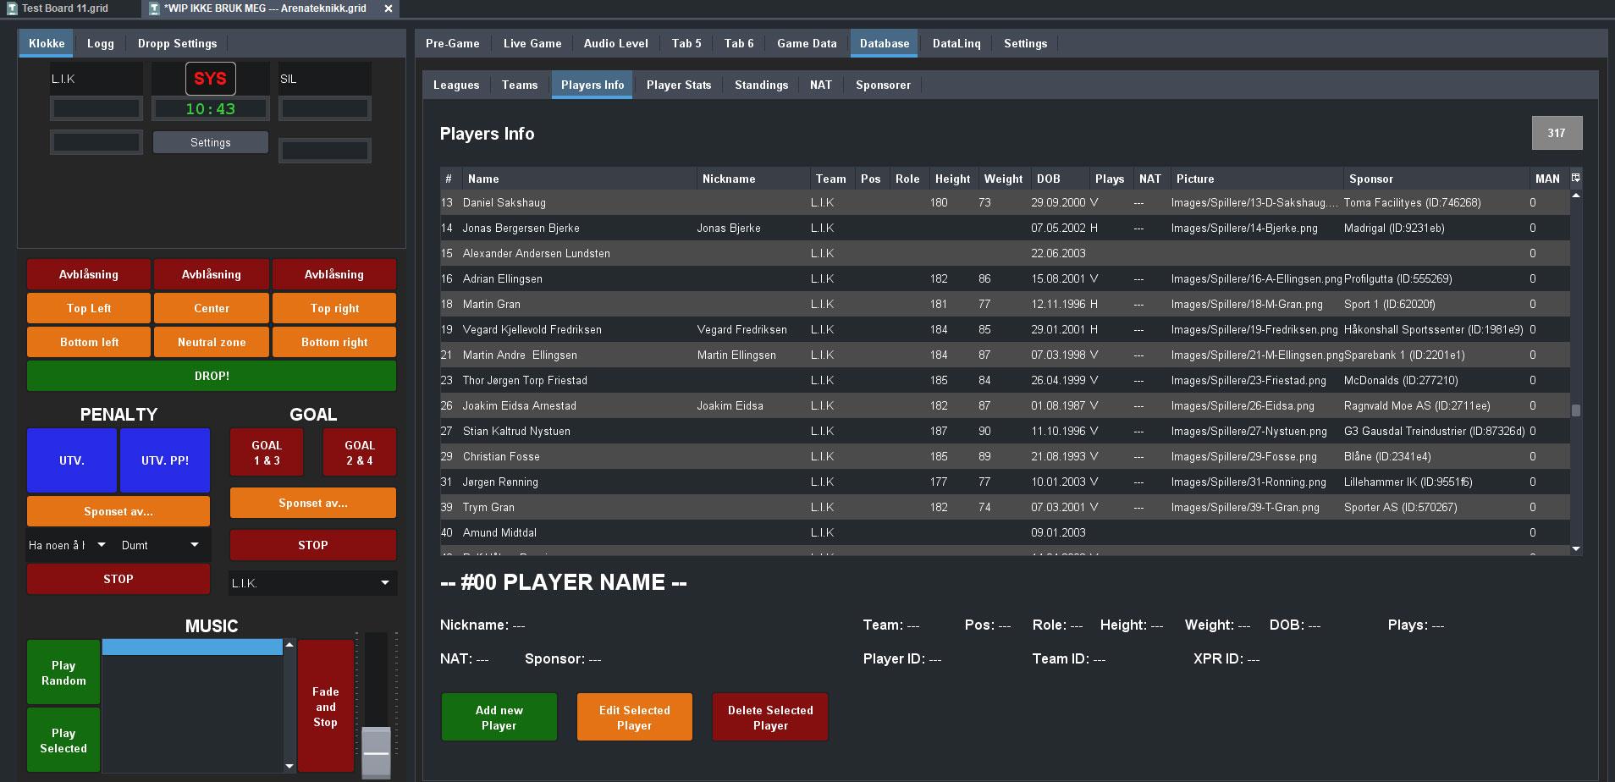Open the L.I.K. team dropdown under GOAL
1615x782 pixels.
(x=312, y=583)
